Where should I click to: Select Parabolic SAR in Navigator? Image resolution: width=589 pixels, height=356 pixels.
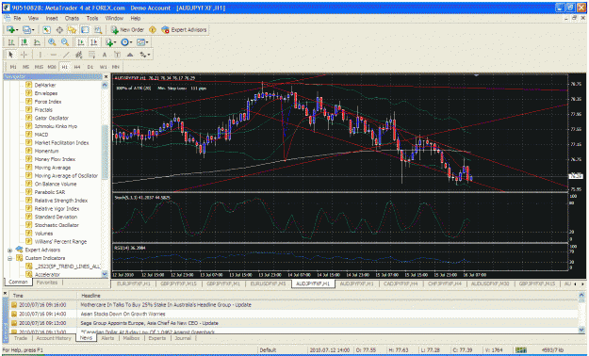click(50, 192)
